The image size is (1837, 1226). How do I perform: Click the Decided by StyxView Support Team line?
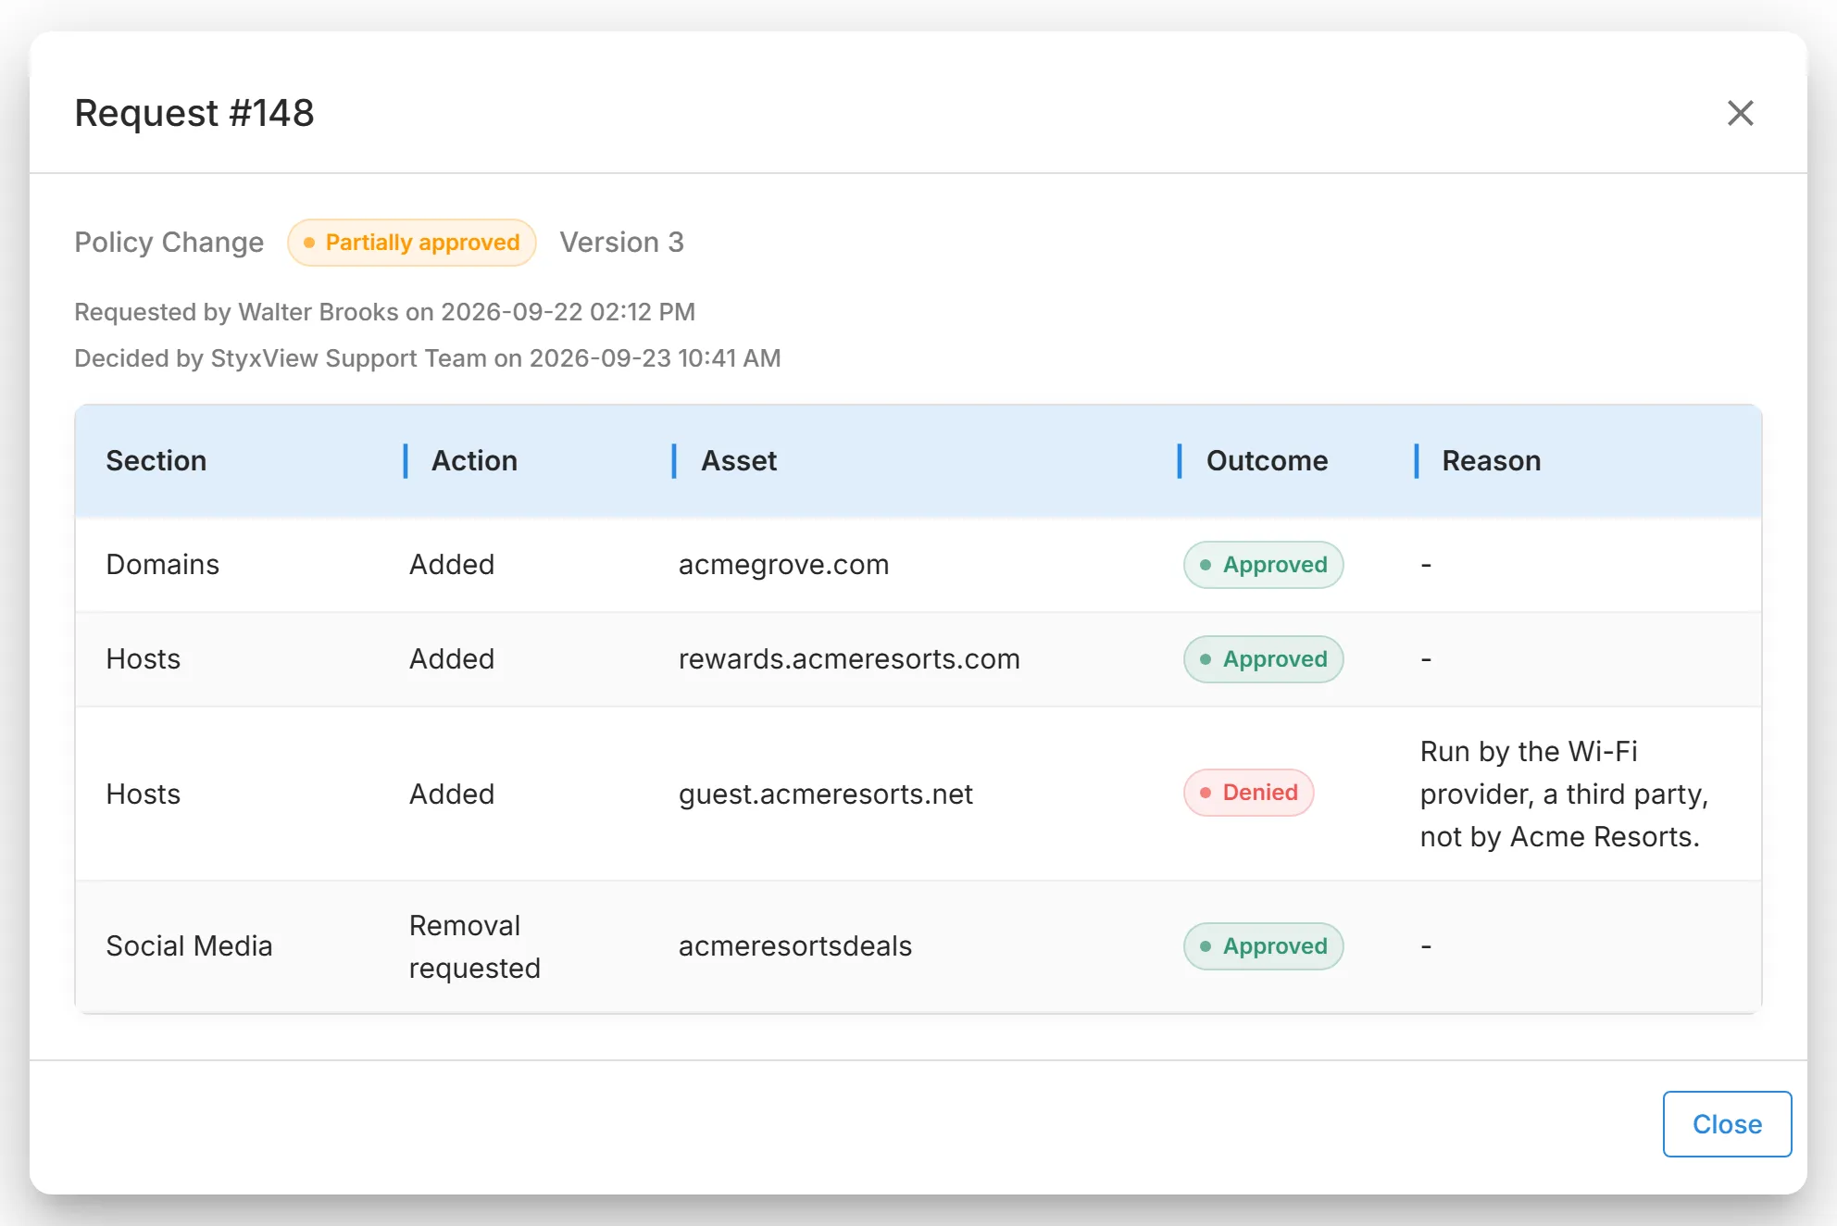(x=427, y=358)
